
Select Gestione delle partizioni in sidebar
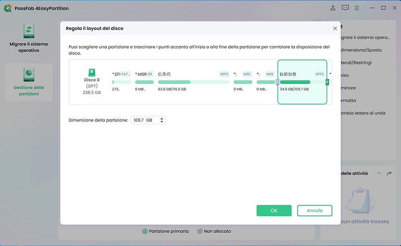(29, 82)
